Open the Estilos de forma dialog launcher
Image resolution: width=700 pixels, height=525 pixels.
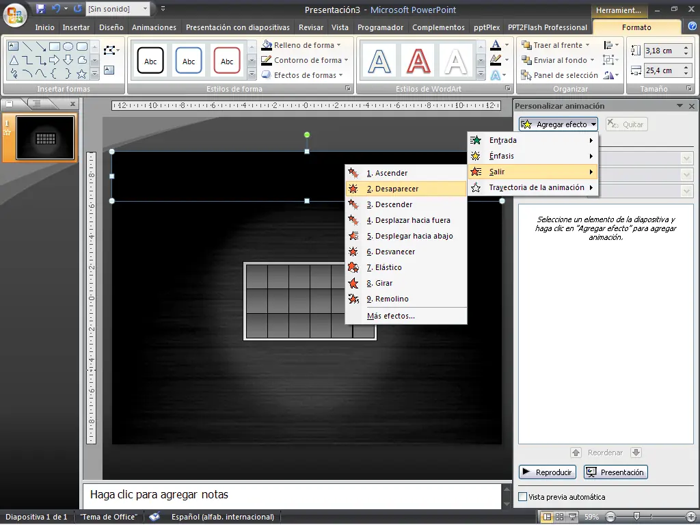[348, 88]
